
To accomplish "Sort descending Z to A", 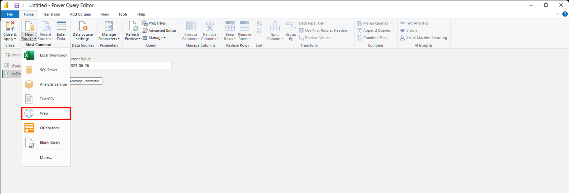I will [x=259, y=30].
